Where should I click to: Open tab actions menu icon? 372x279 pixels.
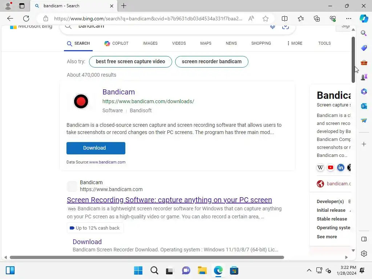pos(21,6)
